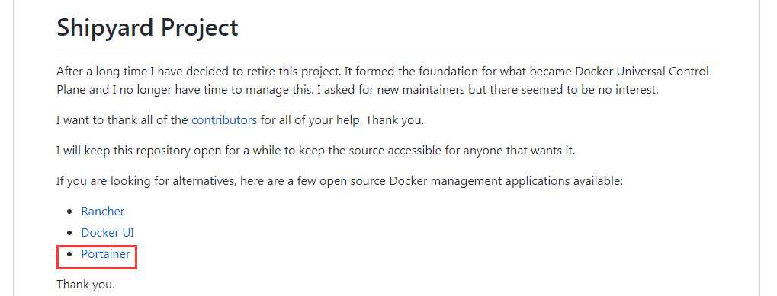Click the bullet point before Rancher
Viewport: 777px width, 296px height.
[69, 212]
